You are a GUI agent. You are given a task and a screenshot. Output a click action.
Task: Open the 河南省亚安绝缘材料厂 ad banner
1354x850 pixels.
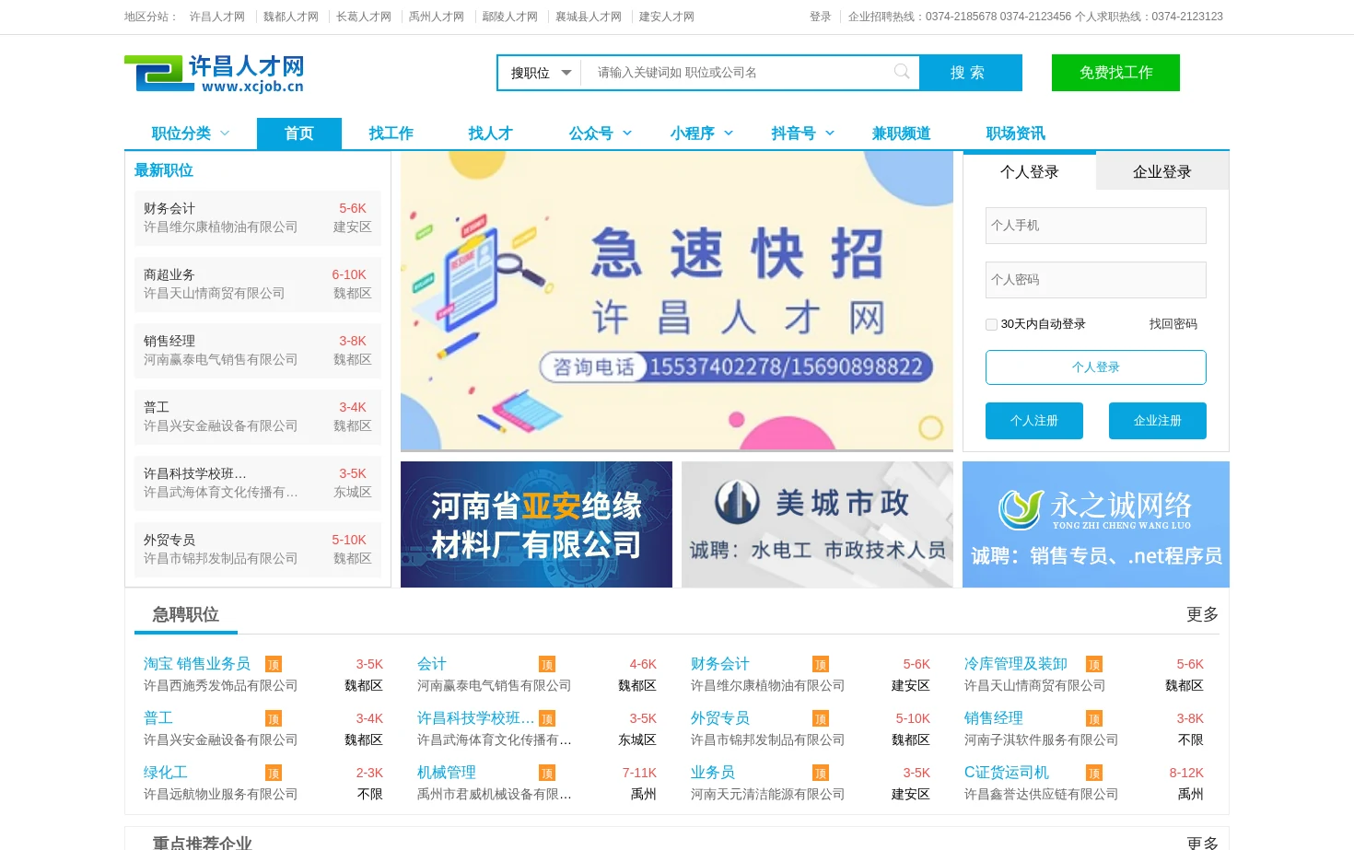[x=536, y=524]
